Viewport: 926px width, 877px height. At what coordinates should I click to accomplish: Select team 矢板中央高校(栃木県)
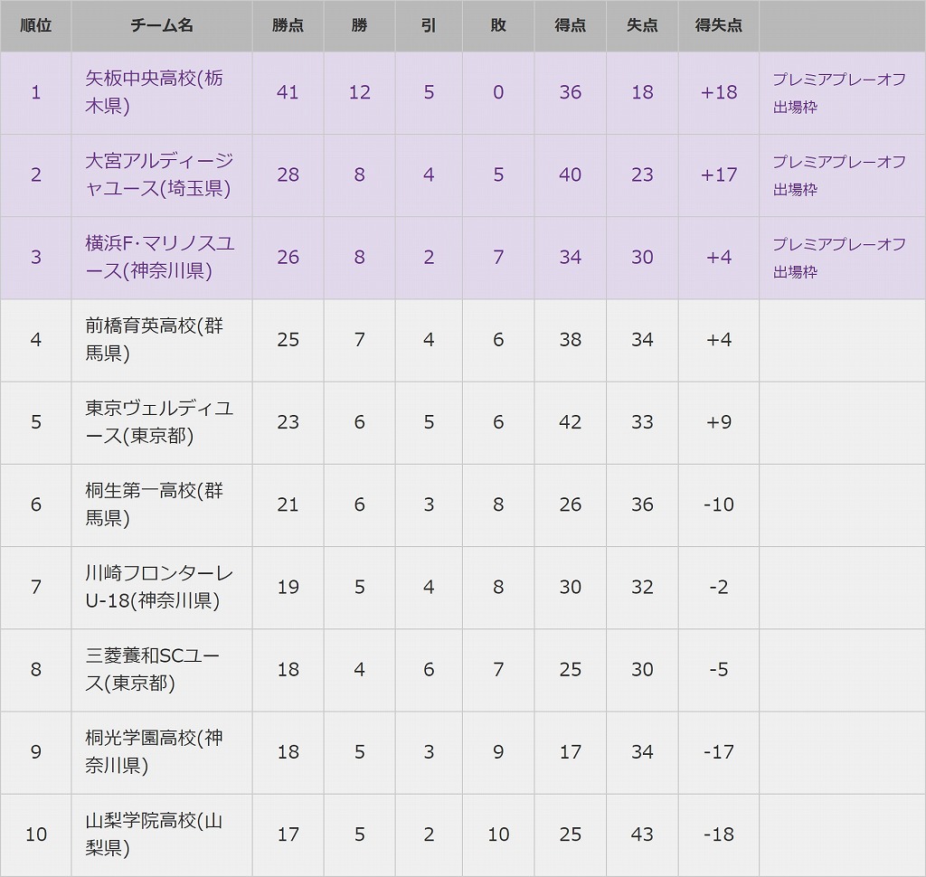tap(154, 92)
